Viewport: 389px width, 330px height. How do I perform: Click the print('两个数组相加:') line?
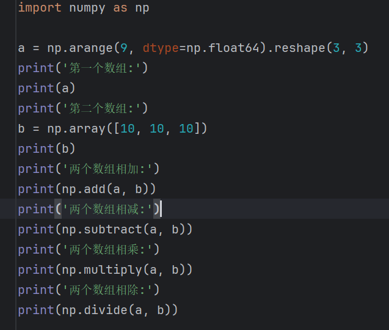tap(89, 169)
